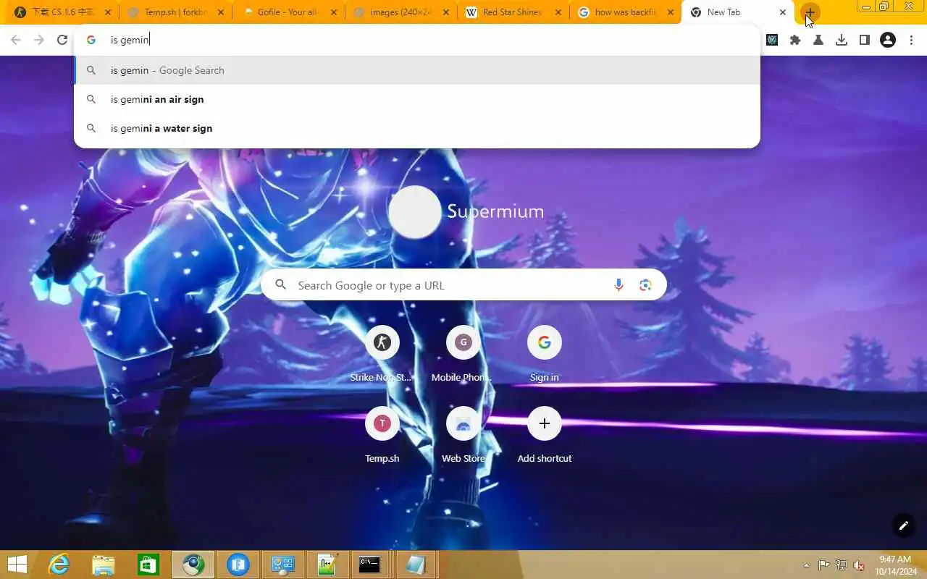Viewport: 927px width, 579px height.
Task: Open the Windows Store taskbar icon
Action: click(148, 565)
